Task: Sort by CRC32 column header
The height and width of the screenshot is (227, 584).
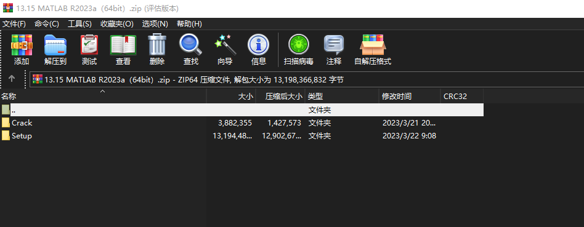Action: coord(462,97)
